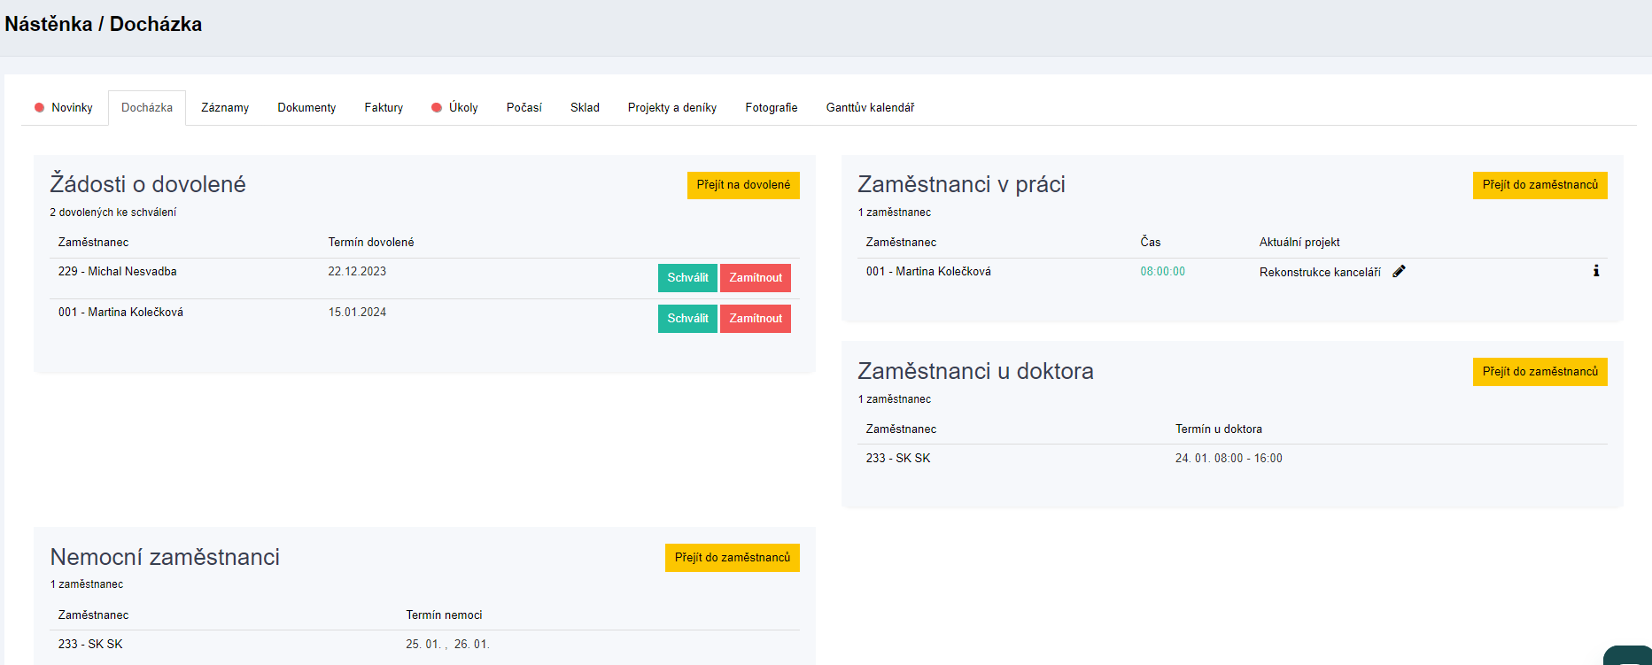Screen dimensions: 1652x665
Task: Reject Martina Kolečková's vacation request
Action: (x=755, y=319)
